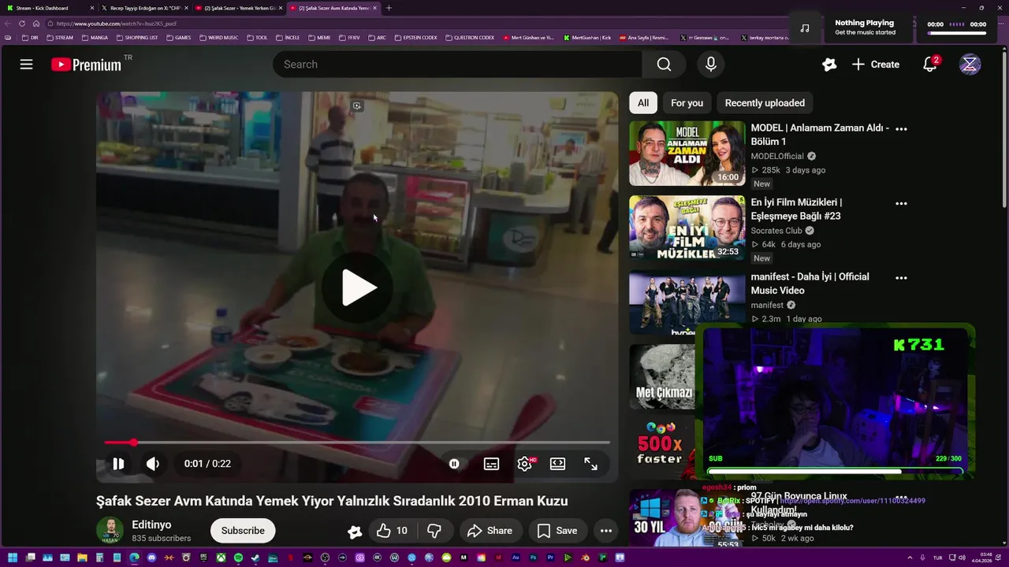Open Steam from the taskbar
Image resolution: width=1009 pixels, height=567 pixels.
(x=255, y=558)
